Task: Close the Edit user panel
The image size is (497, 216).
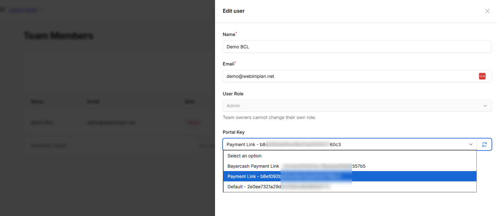Action: pos(487,11)
